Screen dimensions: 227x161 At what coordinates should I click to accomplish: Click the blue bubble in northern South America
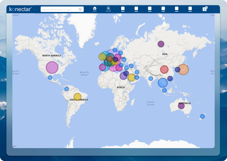click(x=66, y=89)
